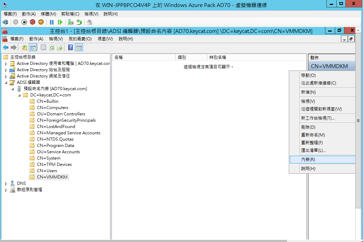Collapse the DC=keycat,DC=com node

19,95
